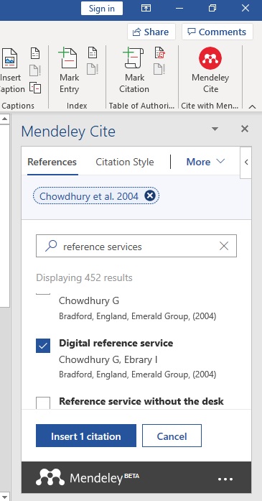
Task: Uncheck the Digital reference service checkbox
Action: pos(43,346)
